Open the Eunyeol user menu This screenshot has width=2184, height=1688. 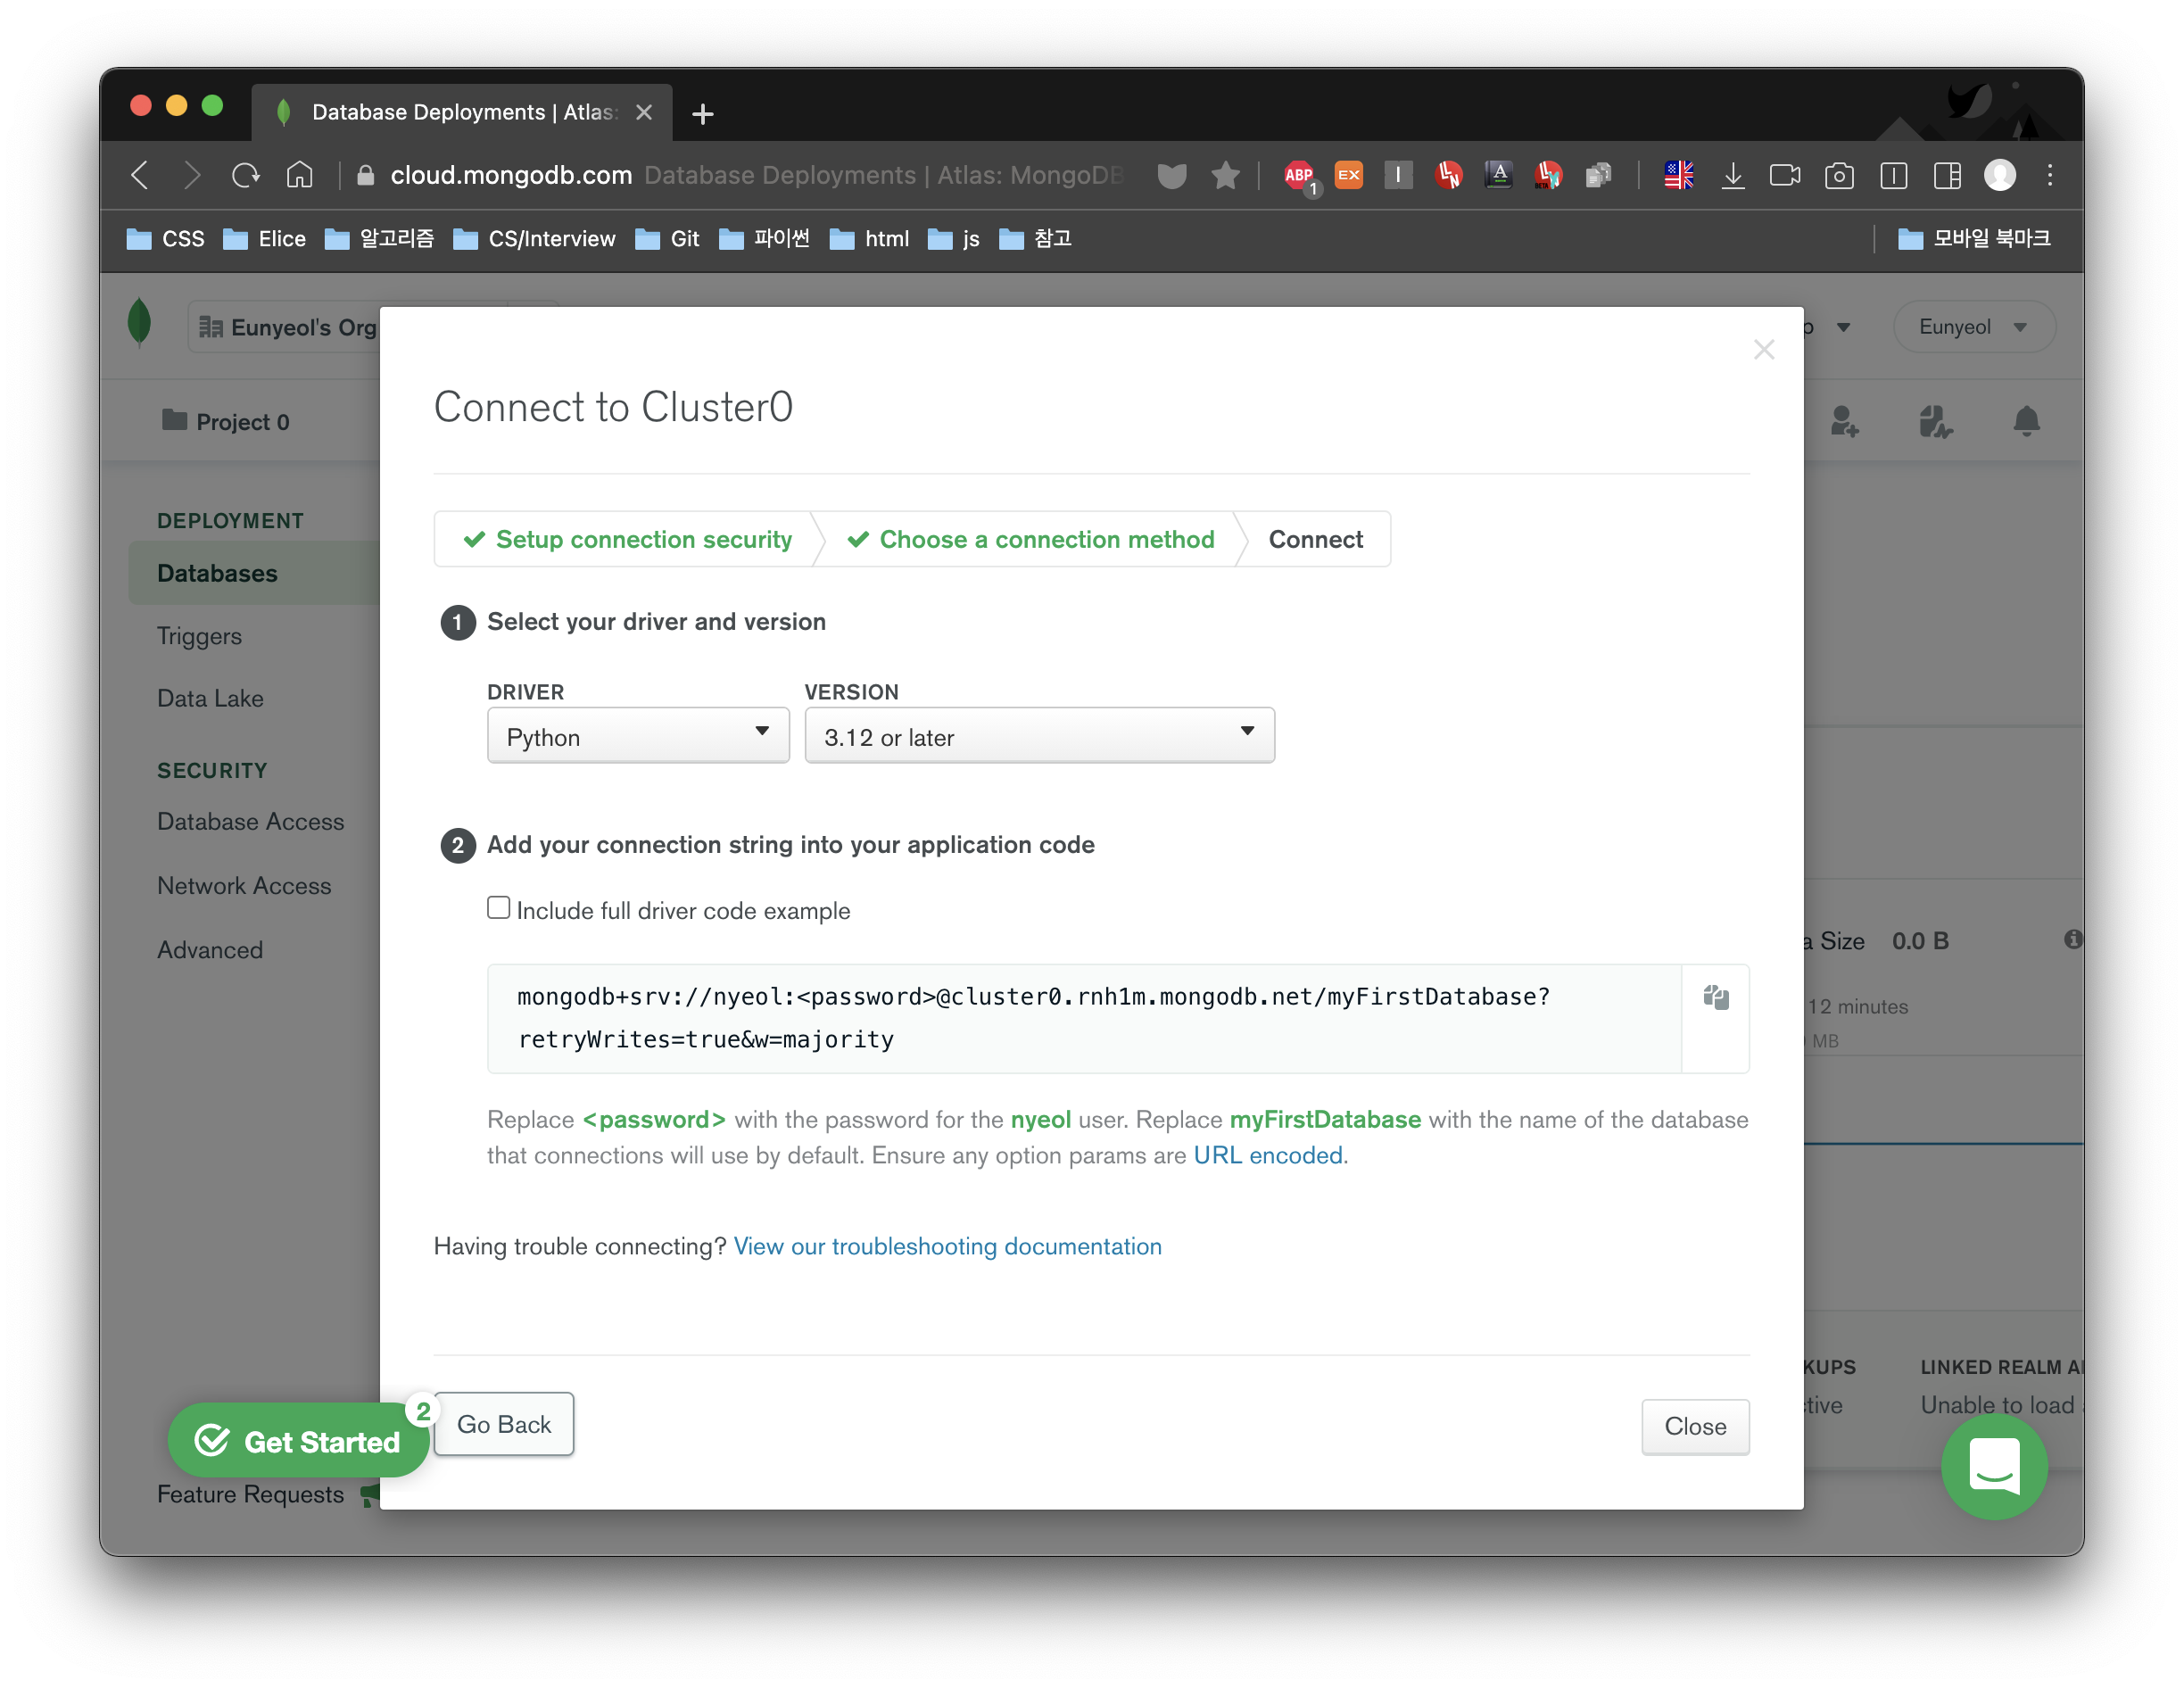pos(1972,327)
